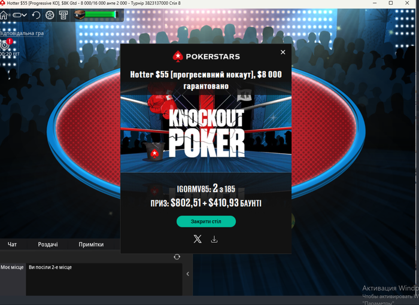Open the table view options dropdown
This screenshot has width=419, height=305.
(x=20, y=15)
